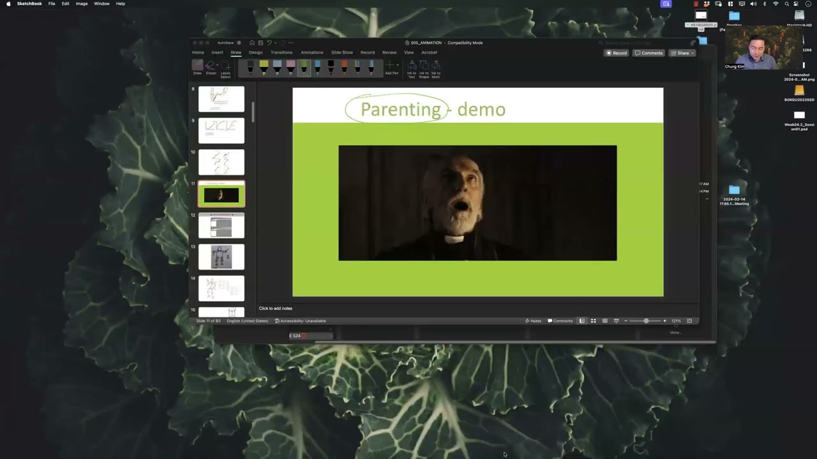Open the Add Pen dropdown arrow

(x=397, y=65)
